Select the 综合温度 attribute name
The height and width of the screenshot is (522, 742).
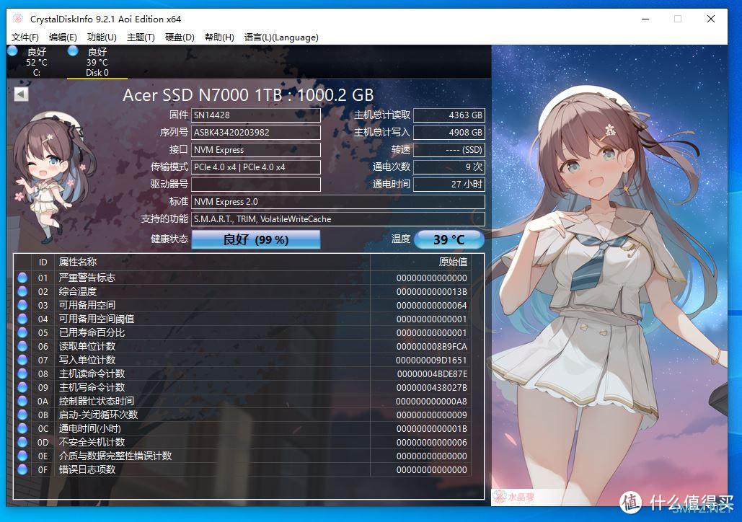click(78, 291)
